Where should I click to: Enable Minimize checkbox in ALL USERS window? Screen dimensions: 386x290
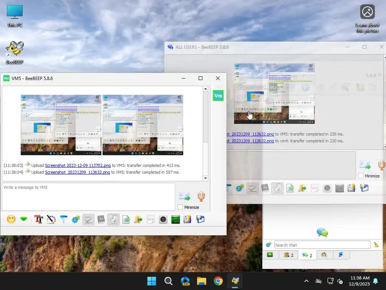point(361,176)
